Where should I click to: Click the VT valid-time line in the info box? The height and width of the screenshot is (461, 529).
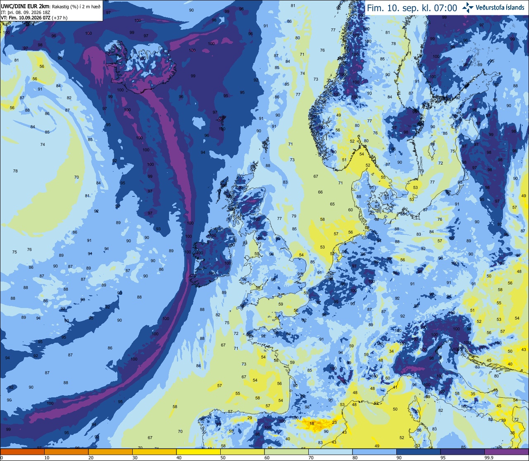click(34, 18)
